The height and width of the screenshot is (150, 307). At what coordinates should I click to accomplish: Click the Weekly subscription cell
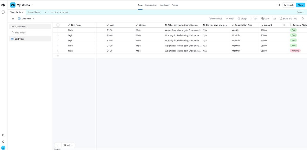[x=245, y=30]
